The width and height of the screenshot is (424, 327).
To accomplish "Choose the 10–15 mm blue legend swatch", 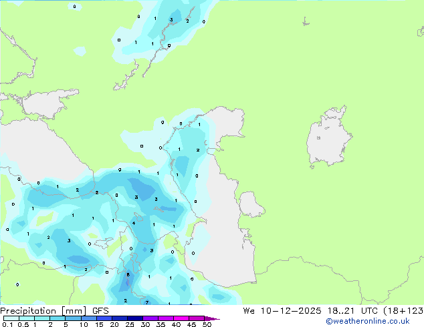I will (x=89, y=318).
